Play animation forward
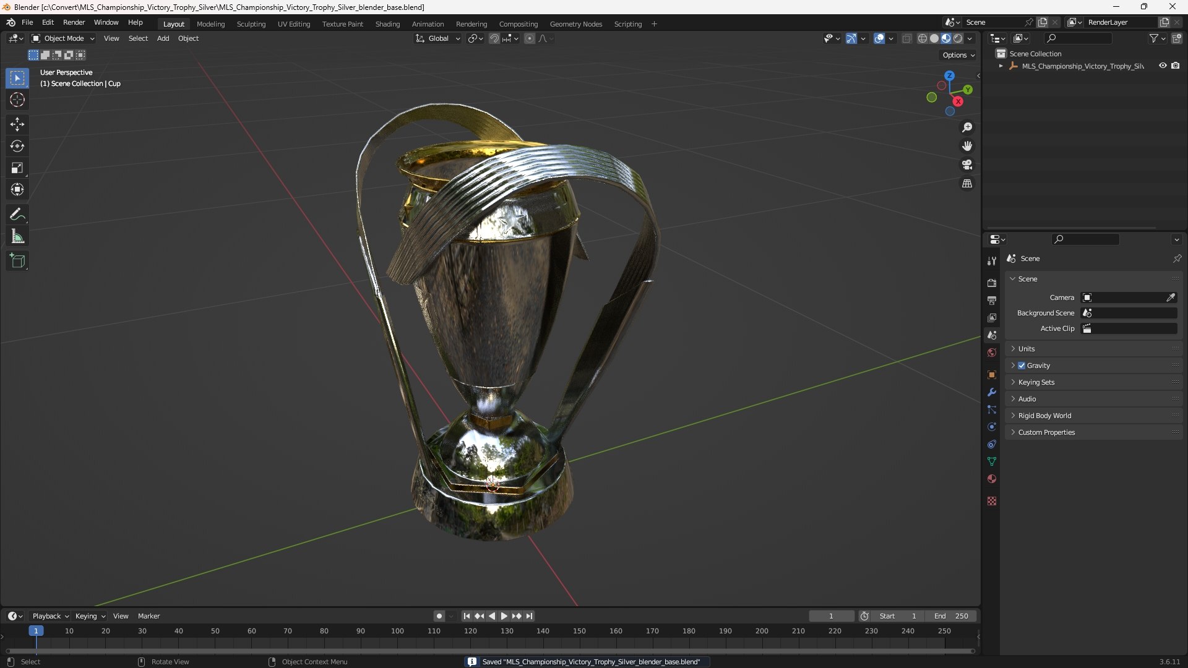 pyautogui.click(x=504, y=616)
